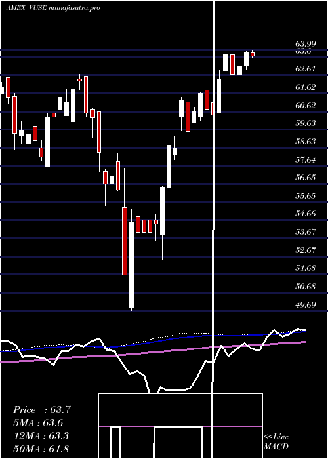Select the 53.67 price axis label

tap(306, 232)
